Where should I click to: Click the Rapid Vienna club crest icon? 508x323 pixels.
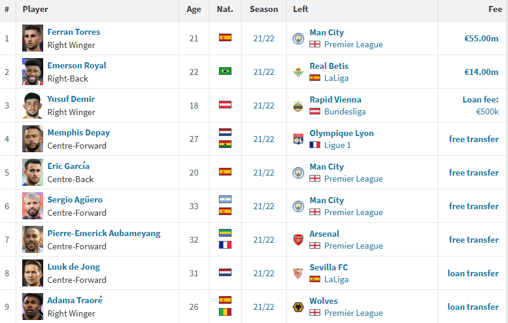point(298,105)
